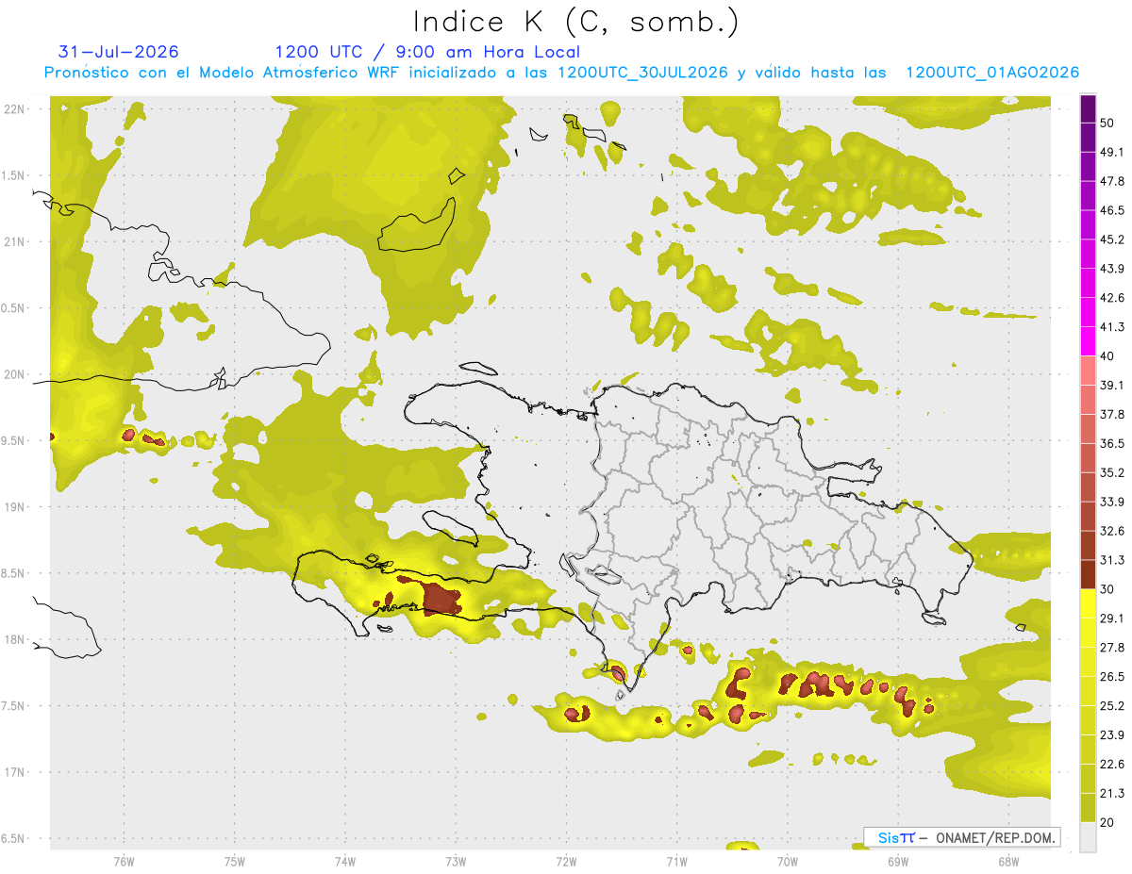Pick the bright yellow swatch between 29.1 and 30

pyautogui.click(x=1088, y=603)
